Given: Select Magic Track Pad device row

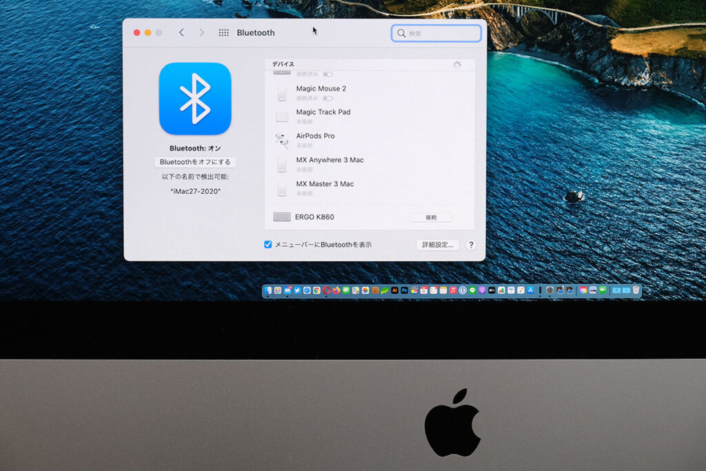Looking at the screenshot, I should pyautogui.click(x=370, y=117).
